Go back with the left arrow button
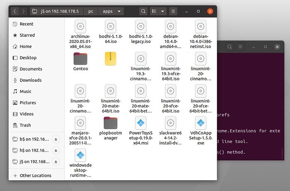The image size is (290, 191). [x=15, y=11]
